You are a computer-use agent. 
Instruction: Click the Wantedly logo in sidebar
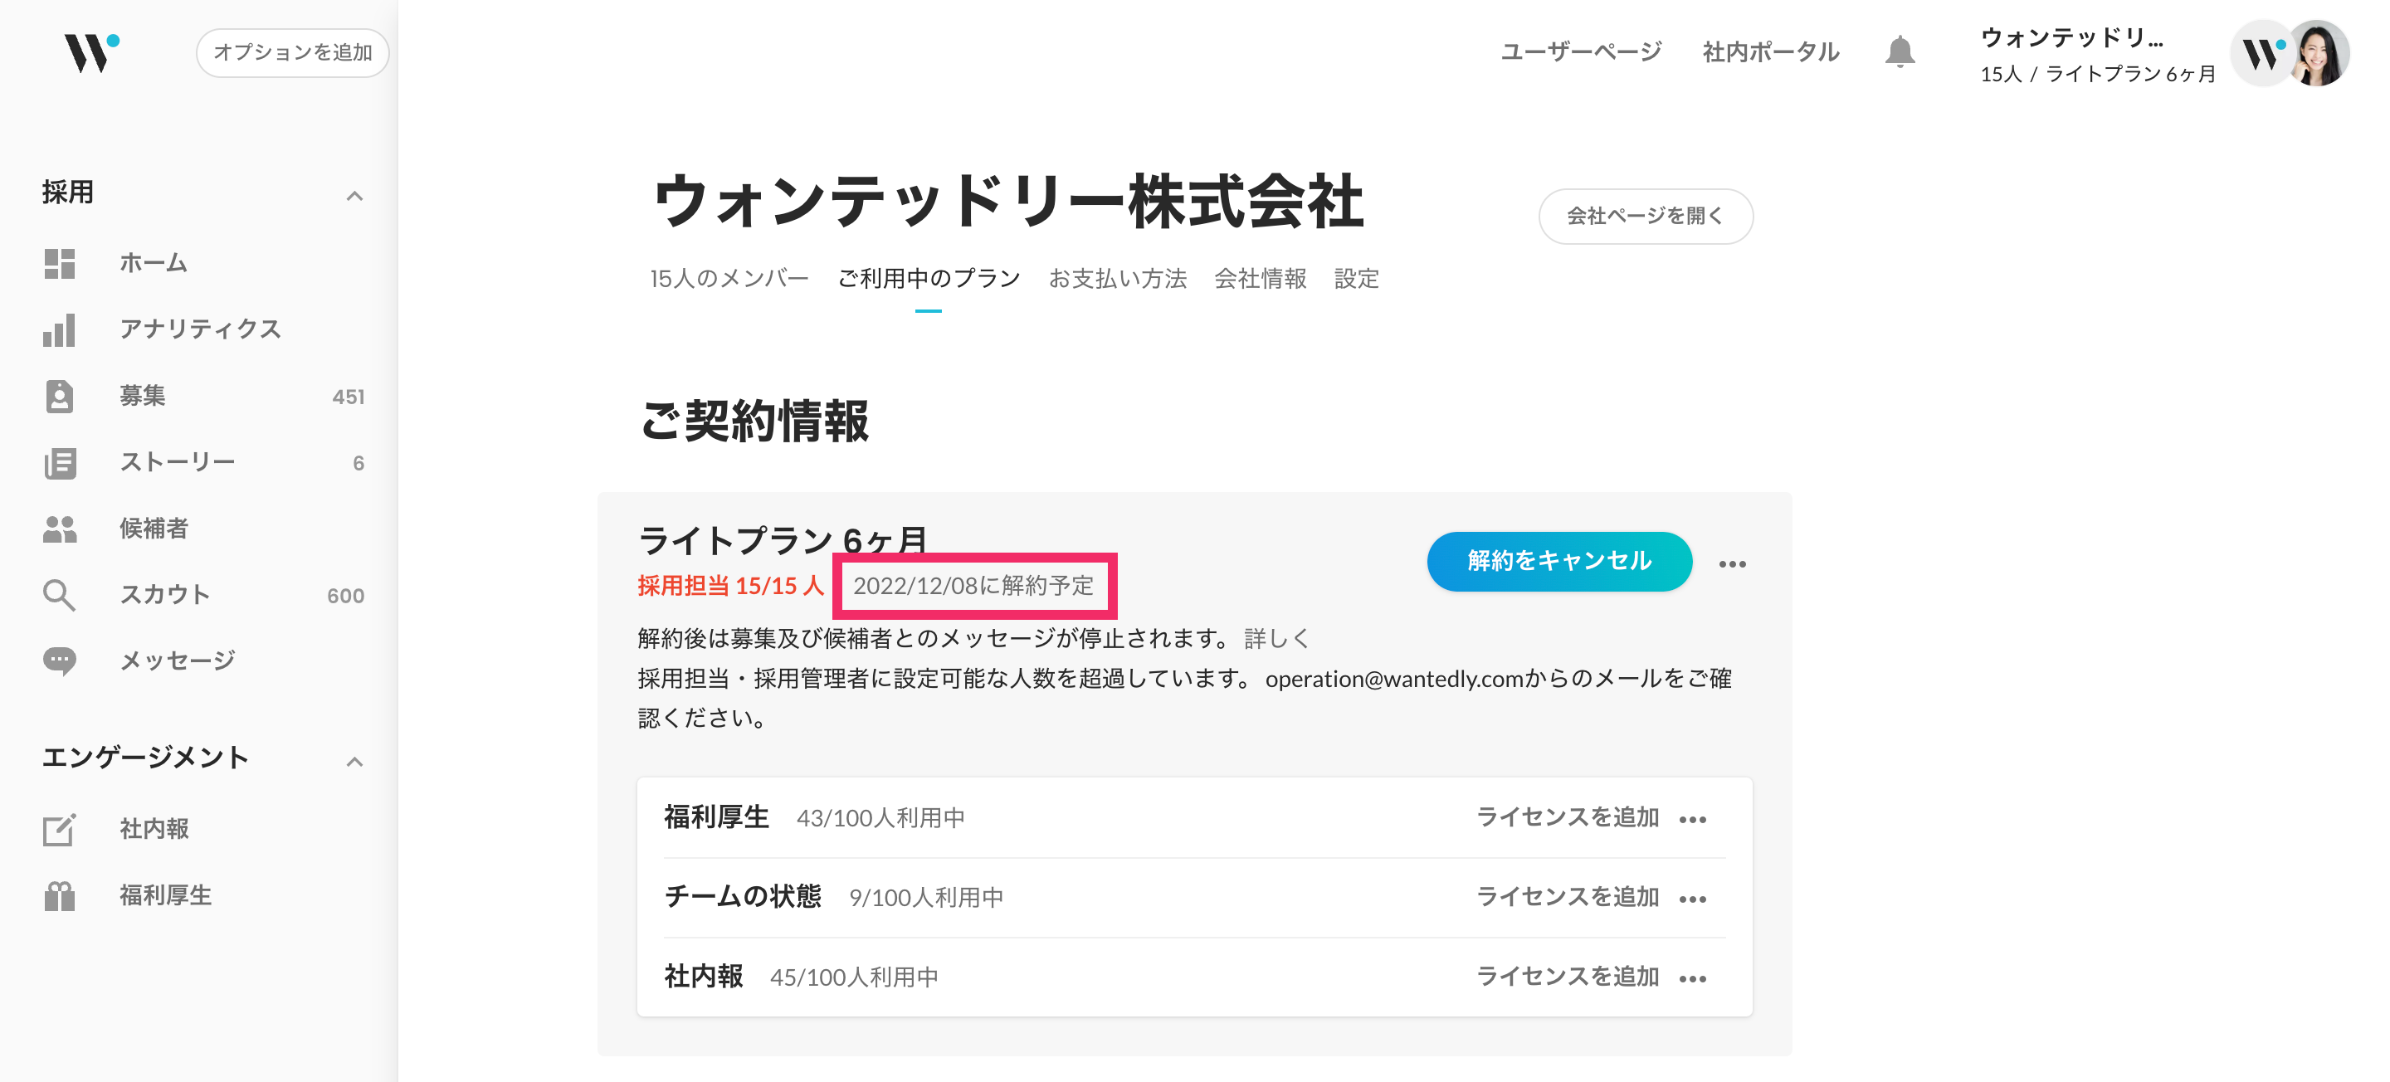pos(91,52)
